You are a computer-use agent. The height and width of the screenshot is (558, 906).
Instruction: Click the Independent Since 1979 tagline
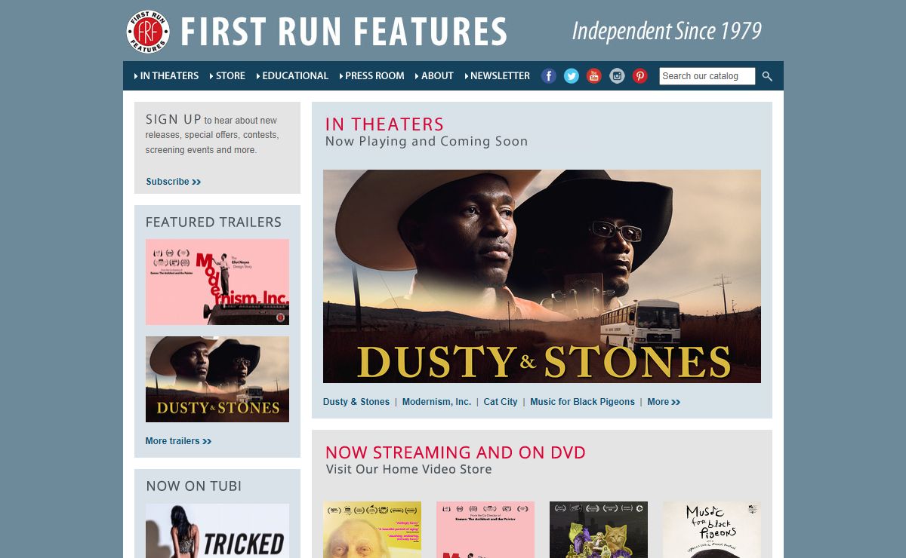pos(667,31)
